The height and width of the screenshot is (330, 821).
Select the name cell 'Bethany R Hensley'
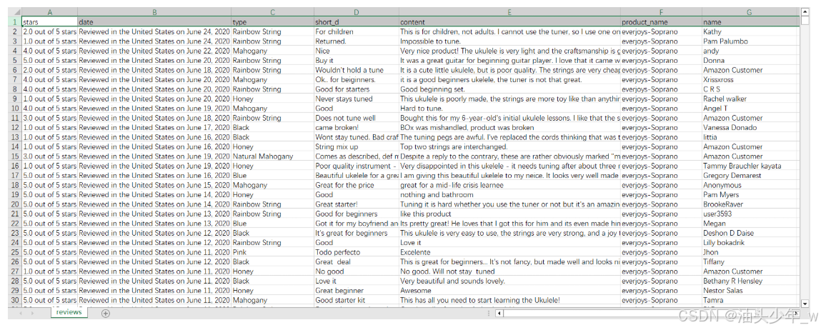click(x=751, y=281)
